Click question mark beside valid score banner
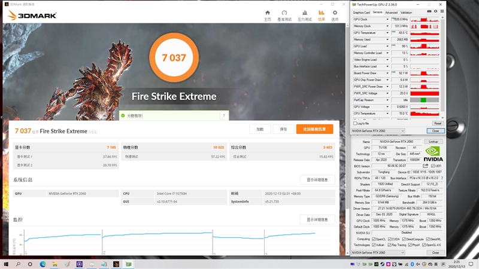Viewport: 479px width, 269px height. coord(224,115)
